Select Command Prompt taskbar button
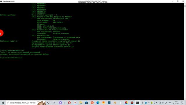 tap(137, 103)
